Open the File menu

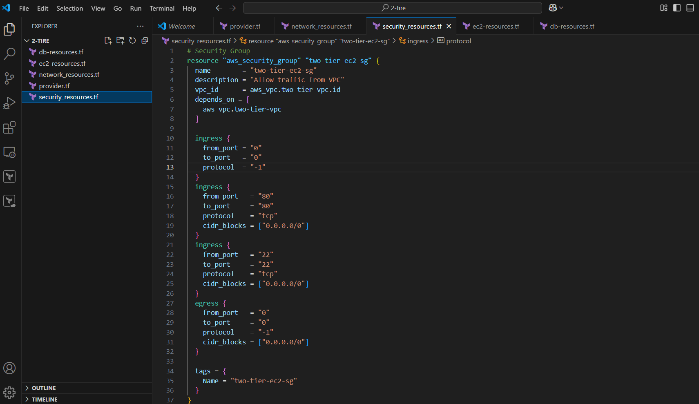pyautogui.click(x=24, y=8)
